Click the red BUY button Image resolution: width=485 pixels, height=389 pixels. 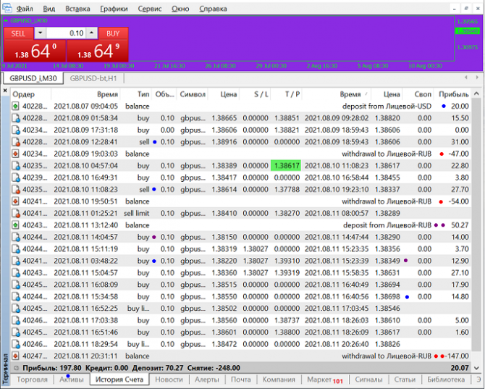click(113, 33)
